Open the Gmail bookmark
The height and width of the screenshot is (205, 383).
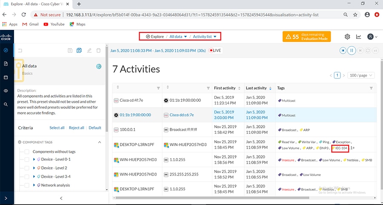click(31, 24)
